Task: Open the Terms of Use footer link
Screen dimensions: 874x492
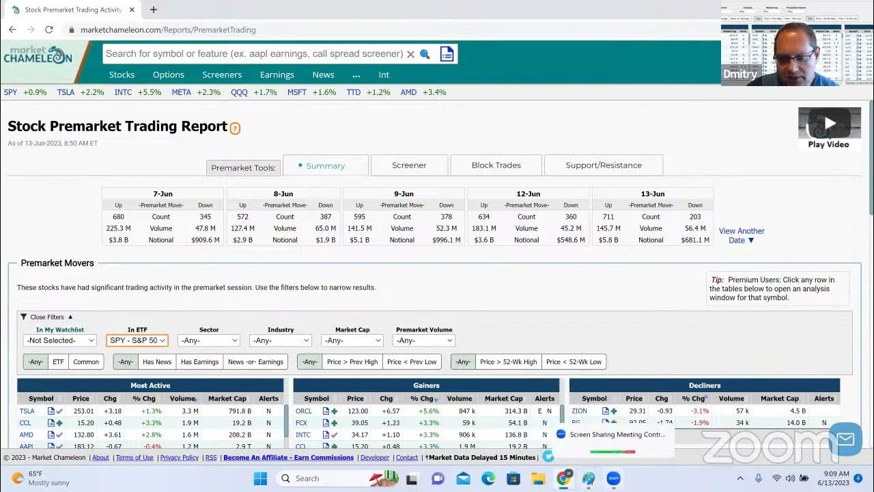Action: coord(135,458)
